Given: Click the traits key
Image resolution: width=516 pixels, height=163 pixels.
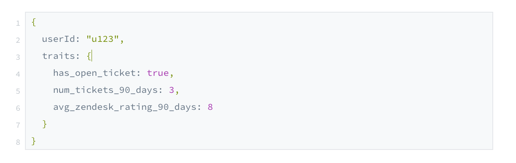Looking at the screenshot, I should (x=59, y=56).
